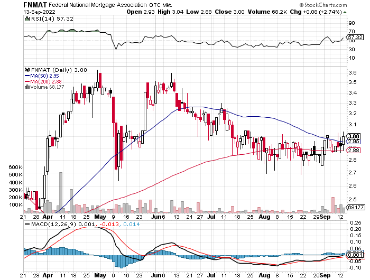Click the 500K volume axis label

[15, 174]
